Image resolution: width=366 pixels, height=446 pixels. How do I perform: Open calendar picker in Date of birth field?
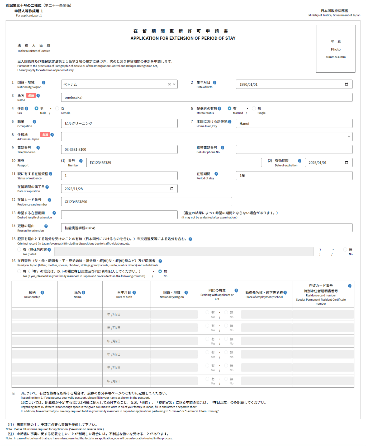click(x=346, y=84)
